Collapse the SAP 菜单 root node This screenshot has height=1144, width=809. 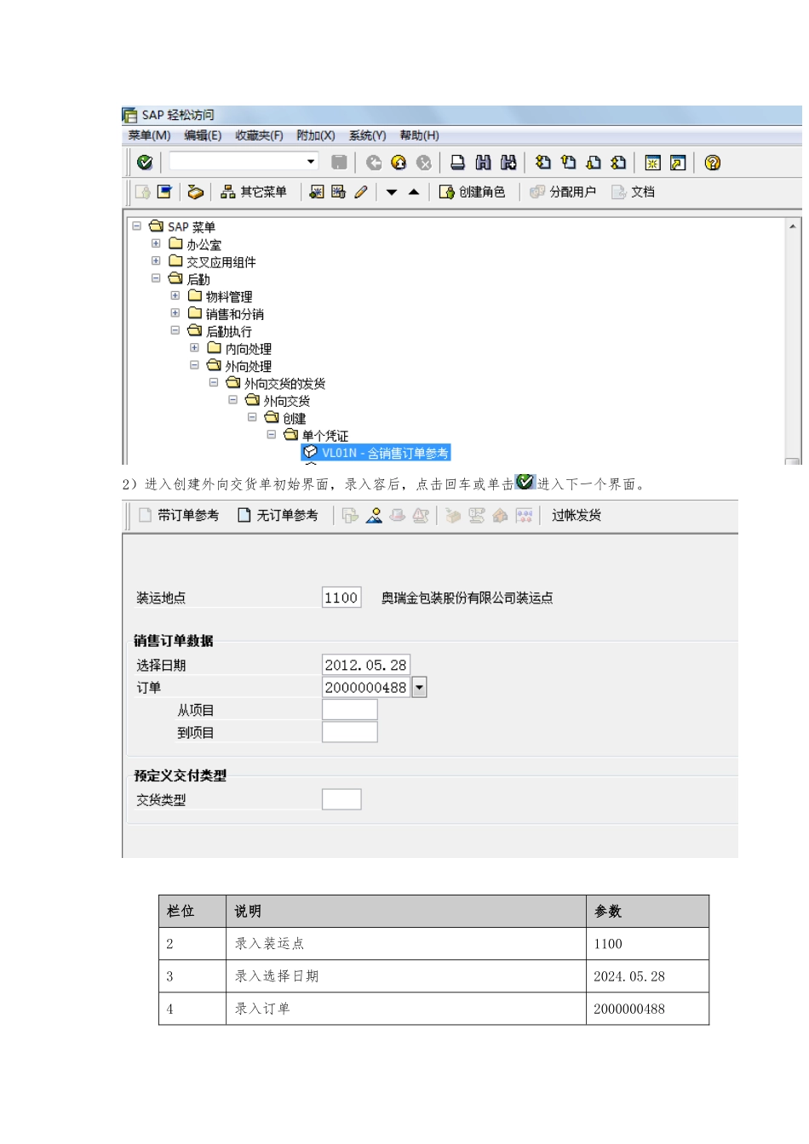[136, 226]
